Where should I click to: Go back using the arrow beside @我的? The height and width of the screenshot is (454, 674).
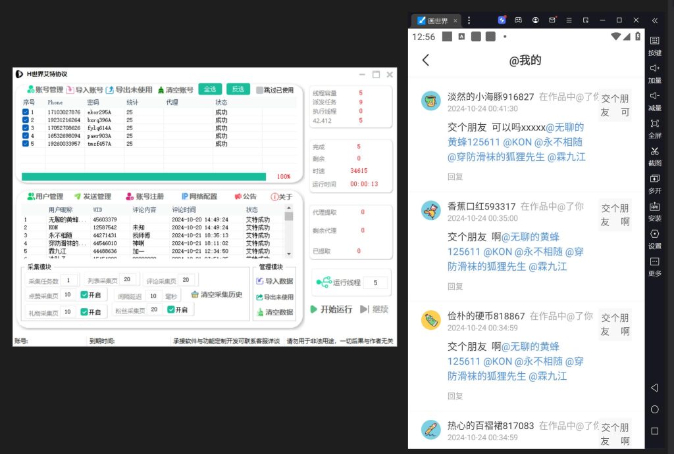426,60
